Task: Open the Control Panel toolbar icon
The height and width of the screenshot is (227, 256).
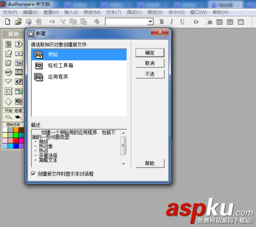Action: [209, 22]
